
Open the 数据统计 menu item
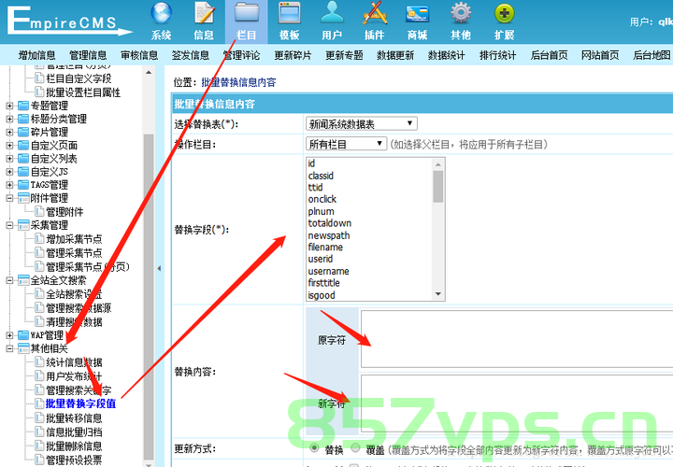point(447,55)
